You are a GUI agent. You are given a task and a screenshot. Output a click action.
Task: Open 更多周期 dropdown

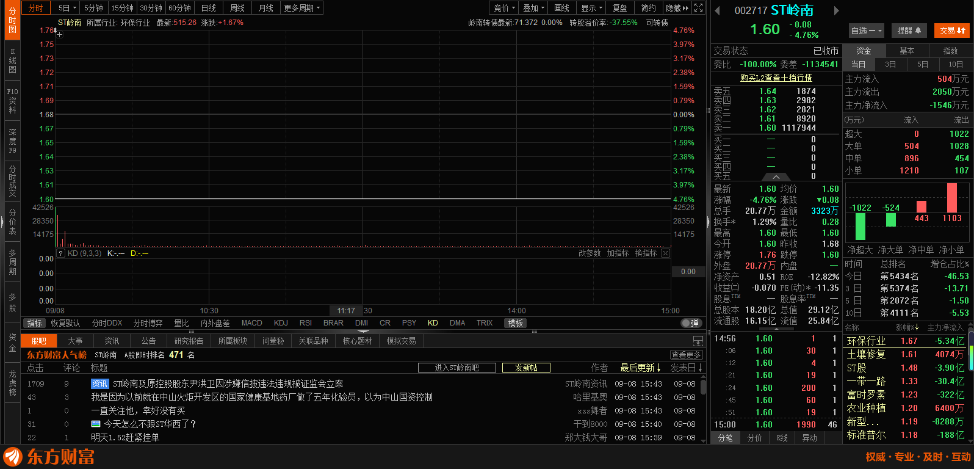point(302,8)
